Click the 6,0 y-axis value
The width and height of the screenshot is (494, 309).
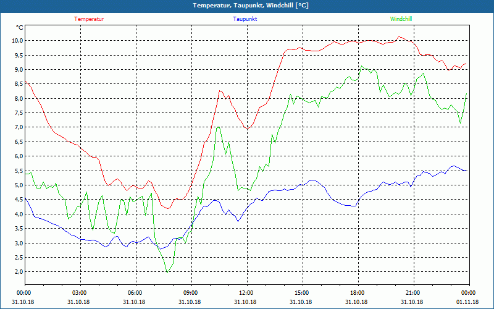point(19,156)
